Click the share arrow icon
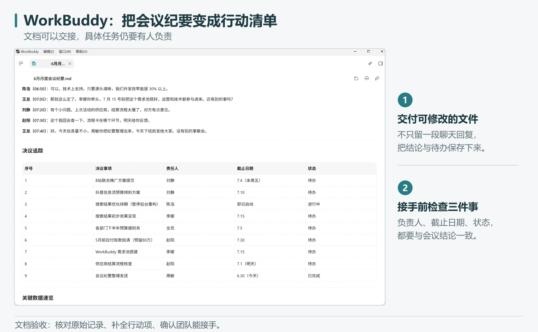Viewport: 538px width, 332px height. click(377, 78)
